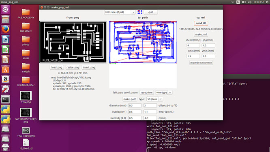The image size is (270, 152).
Task: Click the volume icon in top bar
Action: (249, 2)
